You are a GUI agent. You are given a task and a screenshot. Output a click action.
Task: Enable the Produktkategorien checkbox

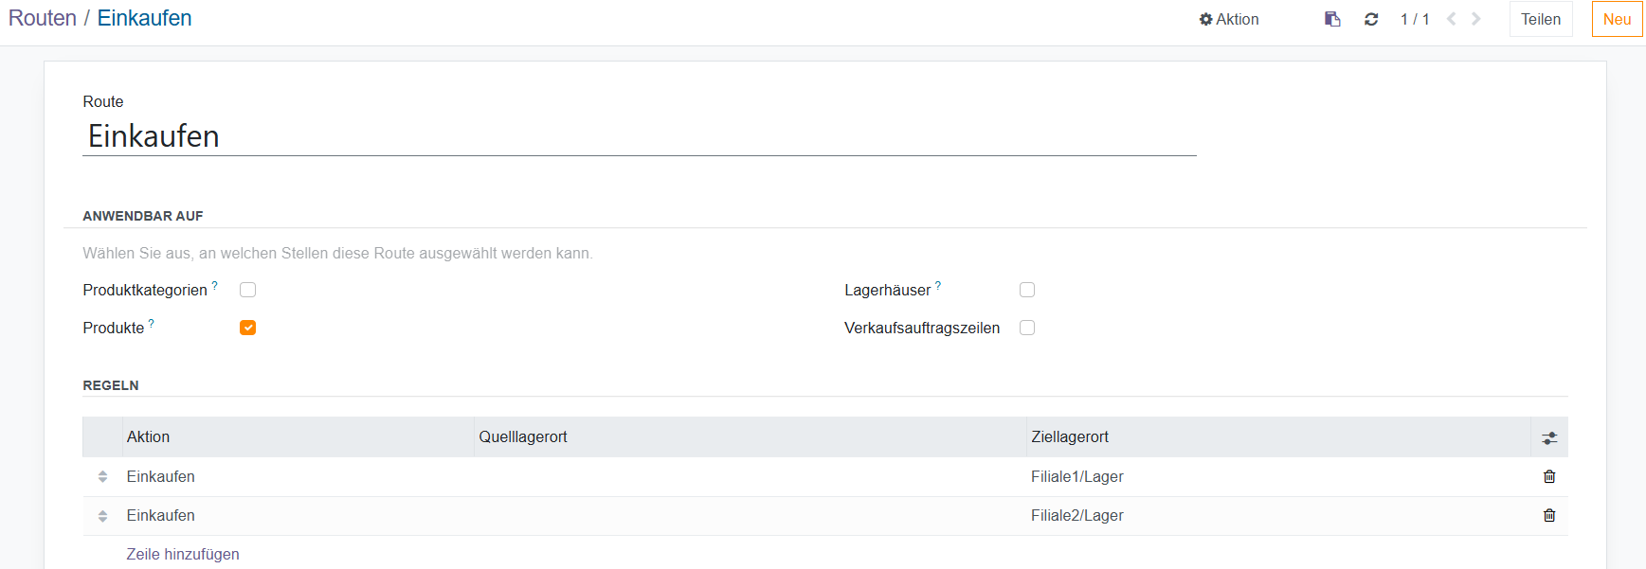click(248, 290)
